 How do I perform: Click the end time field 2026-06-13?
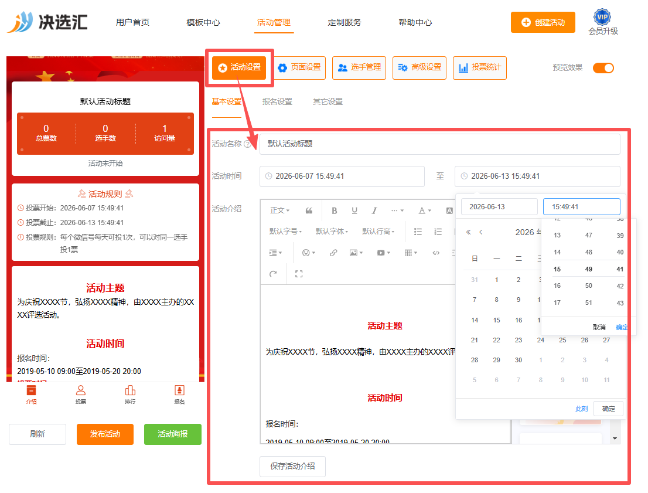pos(537,176)
